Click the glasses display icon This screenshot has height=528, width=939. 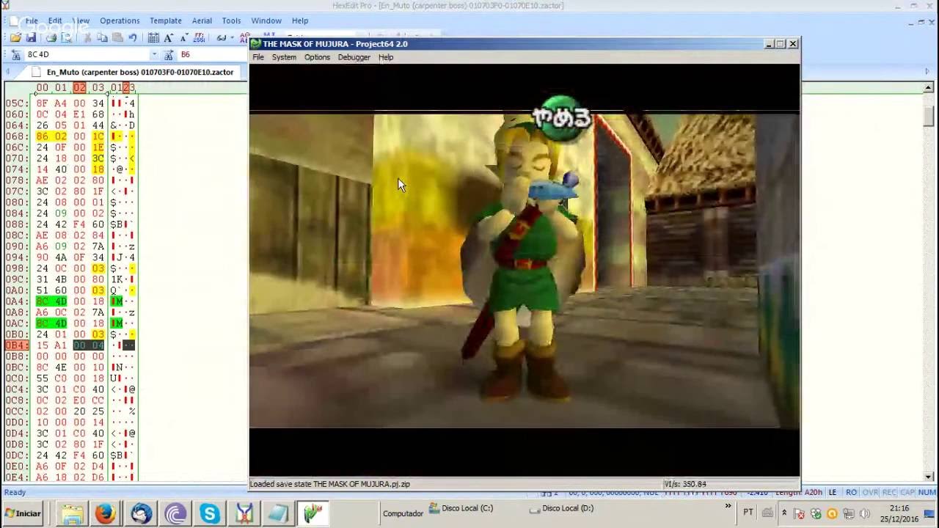point(221,37)
